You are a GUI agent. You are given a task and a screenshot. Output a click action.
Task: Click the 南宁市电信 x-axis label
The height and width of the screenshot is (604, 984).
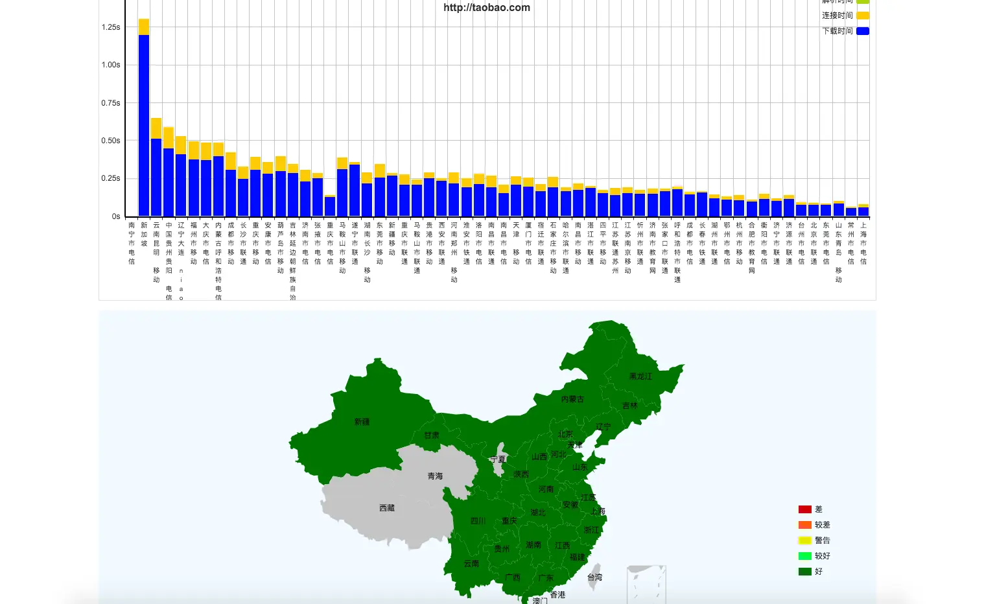132,244
